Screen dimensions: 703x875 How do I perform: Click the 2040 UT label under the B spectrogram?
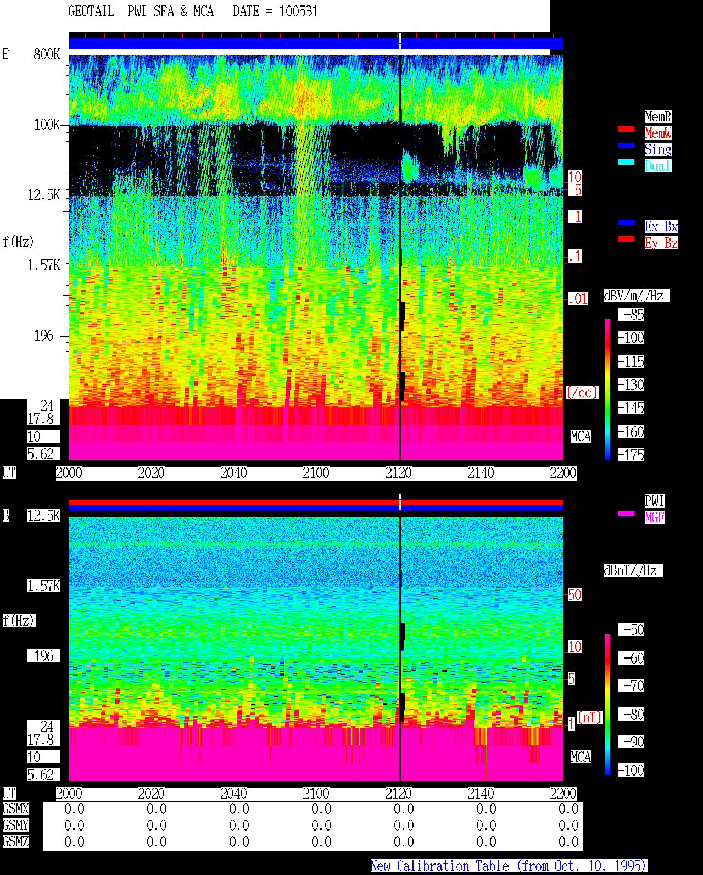233,793
